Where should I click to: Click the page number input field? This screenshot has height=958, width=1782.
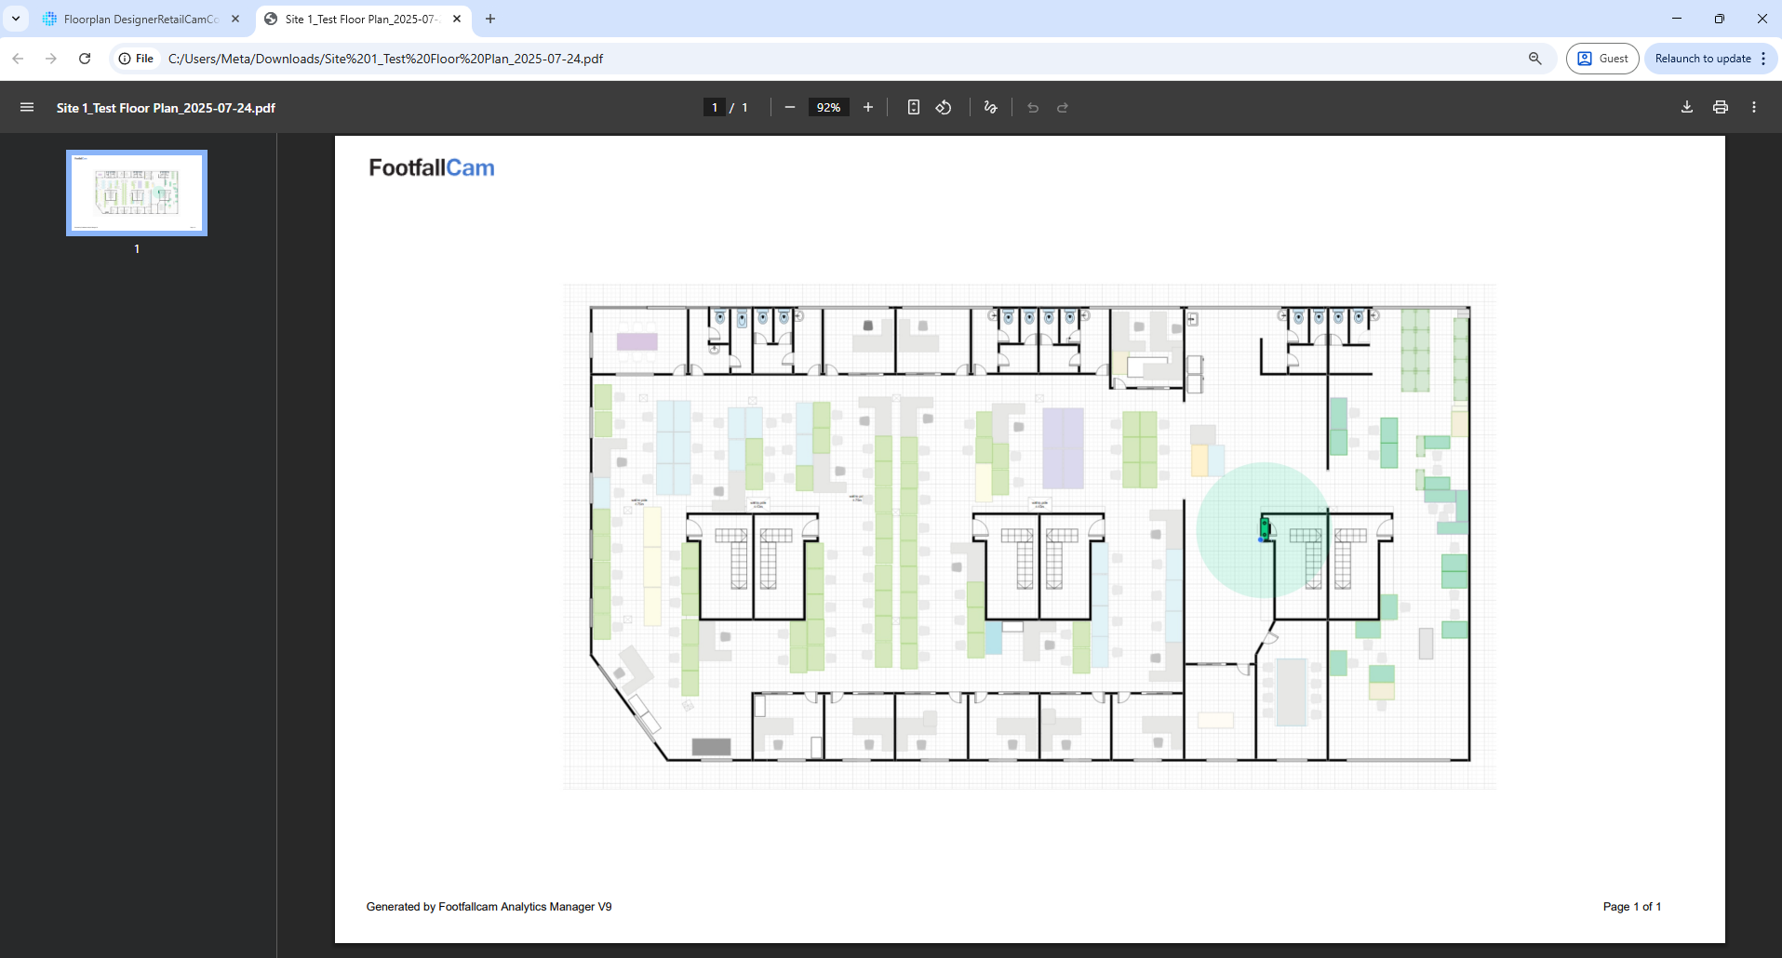(715, 108)
